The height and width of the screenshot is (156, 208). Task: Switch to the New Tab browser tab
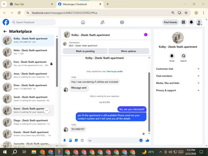tap(31, 4)
